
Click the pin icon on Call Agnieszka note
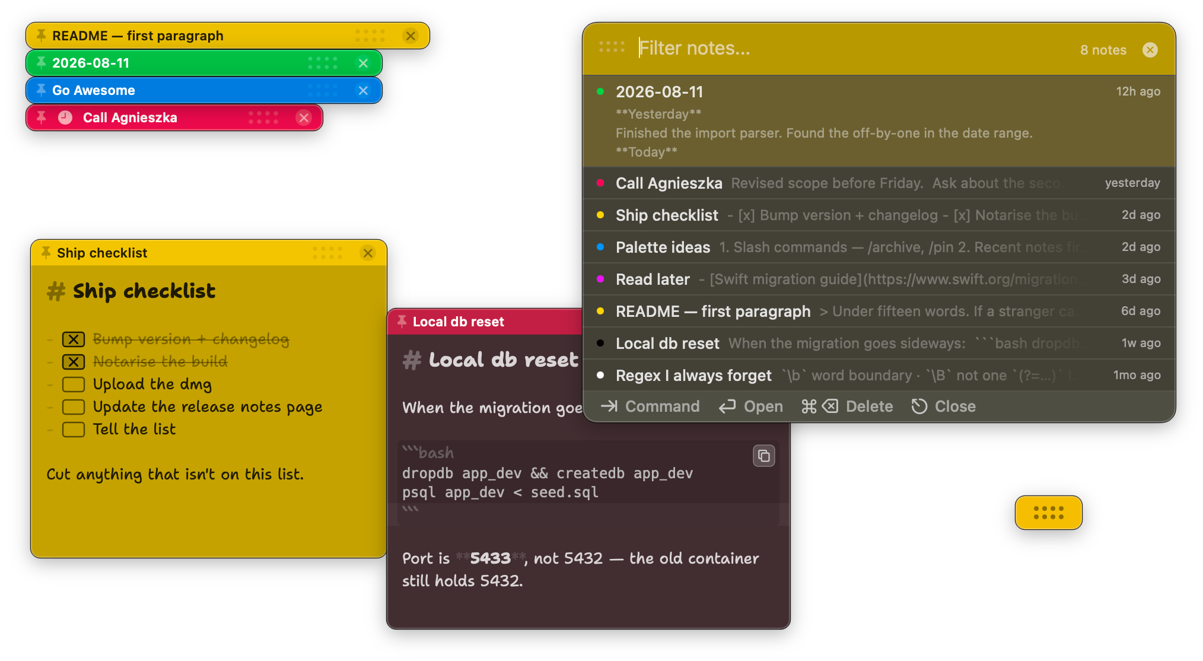(41, 117)
